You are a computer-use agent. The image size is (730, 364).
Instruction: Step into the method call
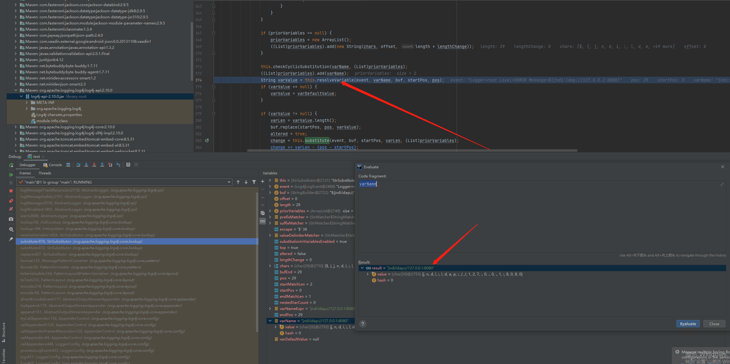point(86,165)
